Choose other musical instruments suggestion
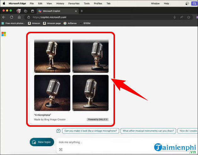Image resolution: width=198 pixels, height=155 pixels. pos(148,131)
